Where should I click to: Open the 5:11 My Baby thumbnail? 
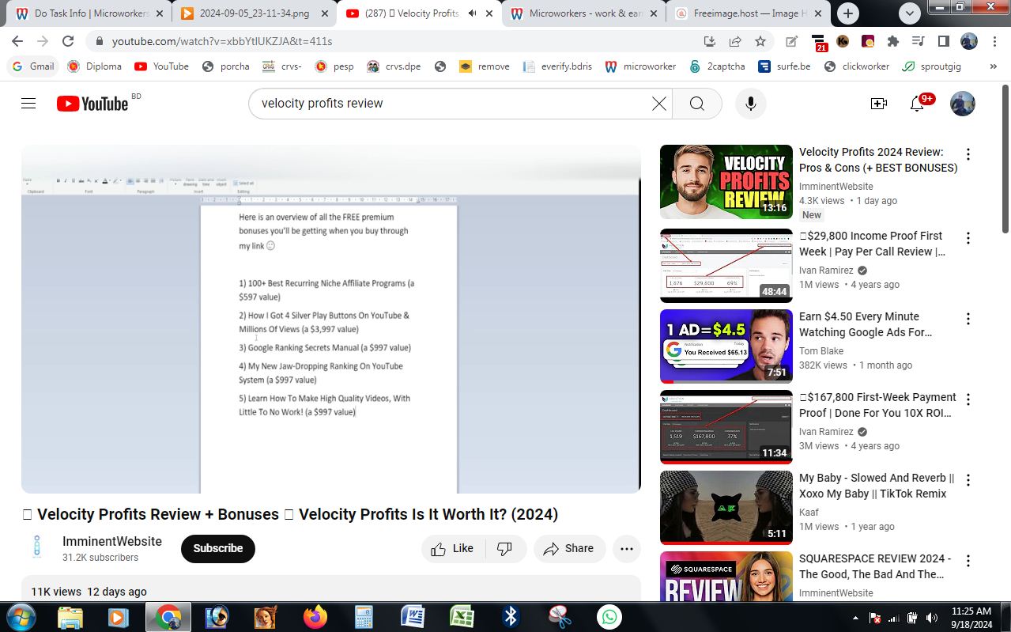726,508
